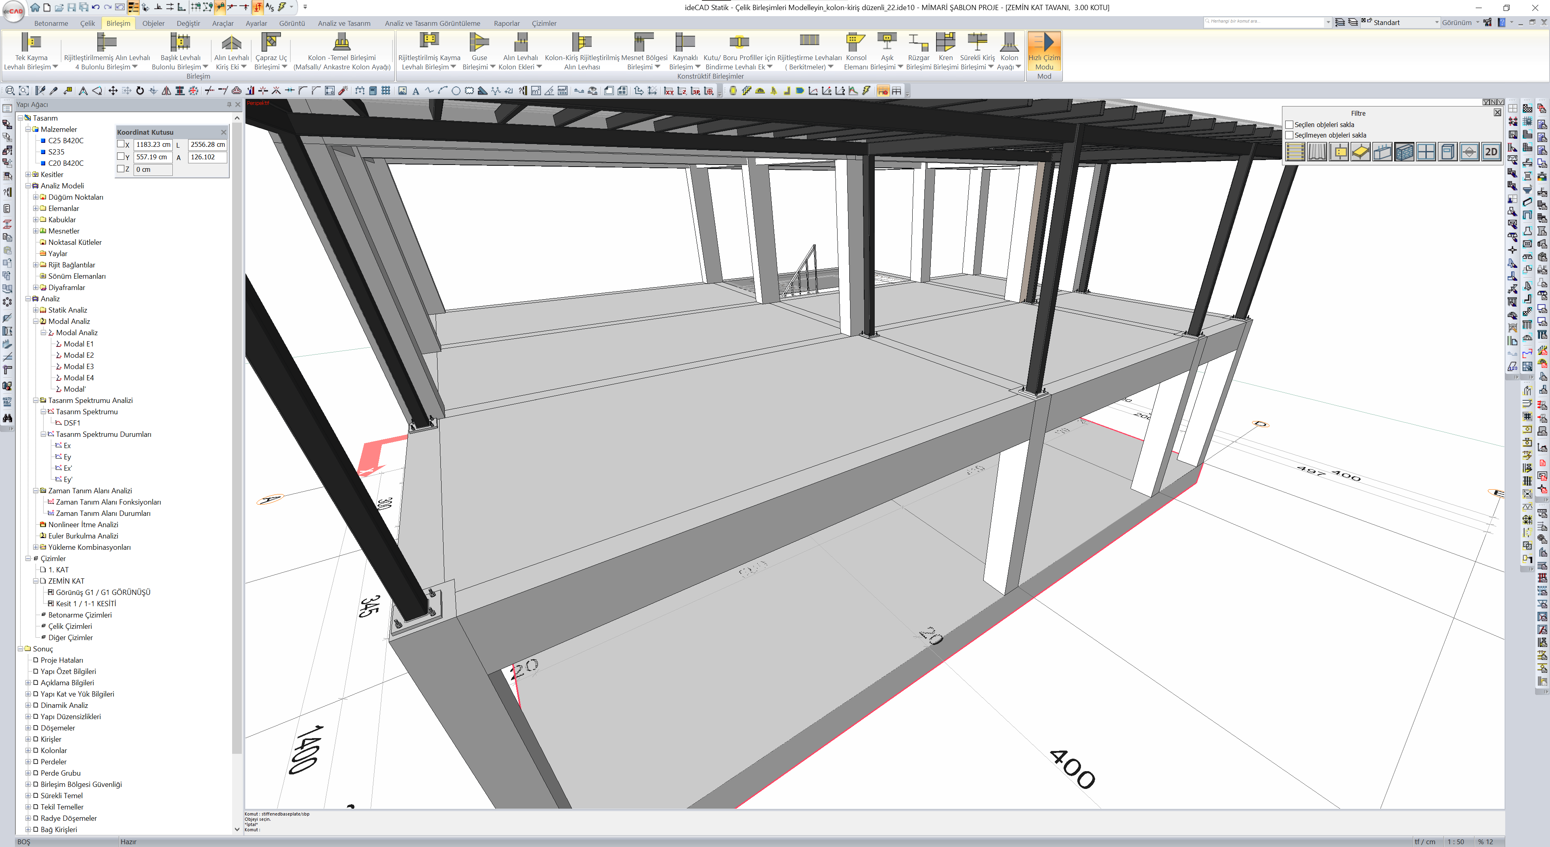
Task: Select Proje Hataları in the tree
Action: tap(61, 660)
